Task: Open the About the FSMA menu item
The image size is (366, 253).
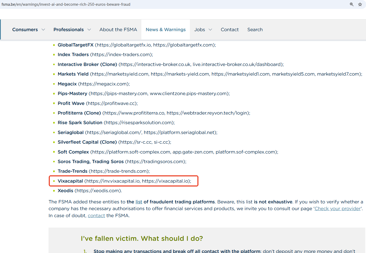Action: tap(118, 30)
